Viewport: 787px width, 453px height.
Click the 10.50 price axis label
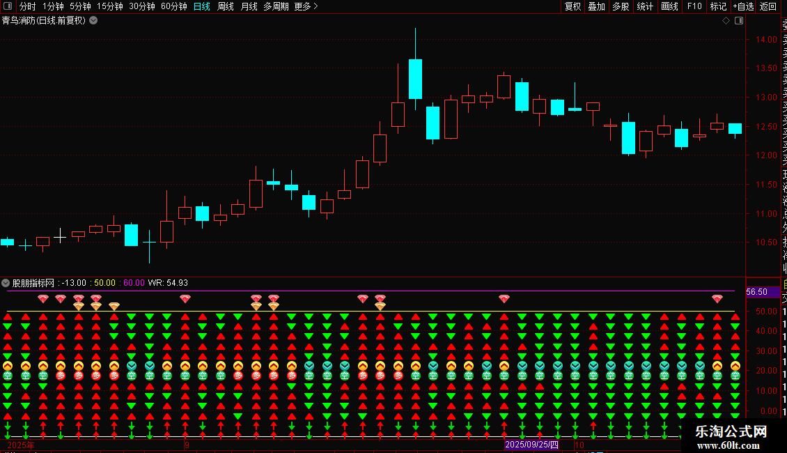tap(766, 243)
